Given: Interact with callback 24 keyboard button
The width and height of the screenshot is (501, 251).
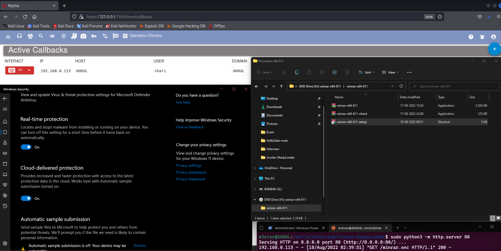Looking at the screenshot, I should (15, 70).
